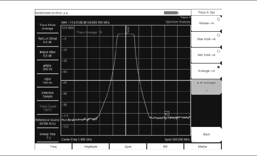
Task: Click the Center Freq 1.960 GHz readout
Action: point(77,140)
